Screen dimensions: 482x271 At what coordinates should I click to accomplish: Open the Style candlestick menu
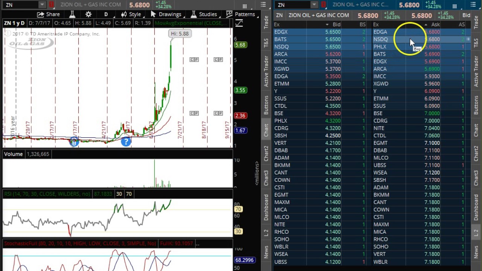(131, 14)
